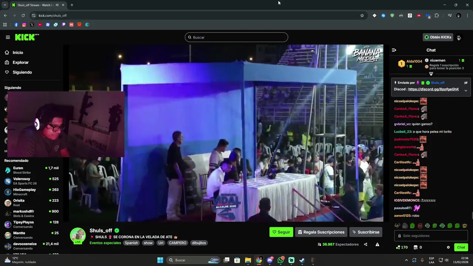Image resolution: width=473 pixels, height=266 pixels.
Task: Click gvbriel_vc chat username
Action: point(402,124)
